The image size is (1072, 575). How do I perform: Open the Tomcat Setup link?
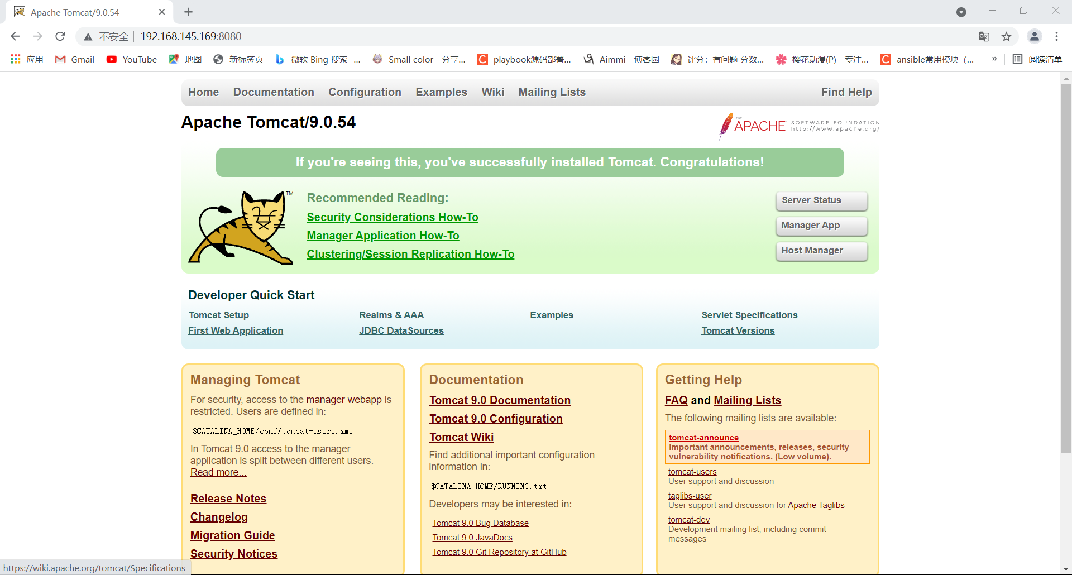coord(219,315)
